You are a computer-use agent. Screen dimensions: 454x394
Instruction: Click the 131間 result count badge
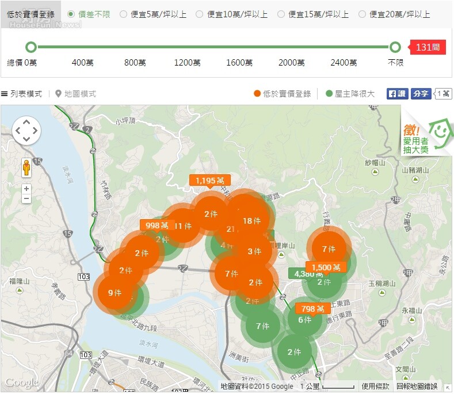coord(427,47)
